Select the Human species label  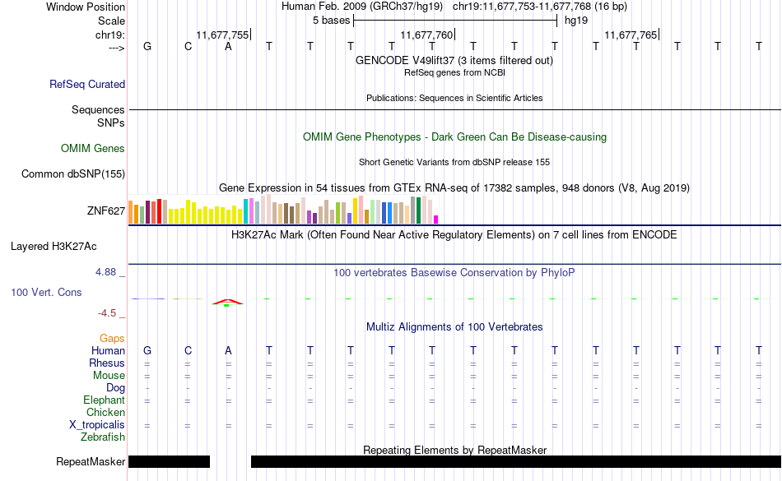[x=108, y=350]
